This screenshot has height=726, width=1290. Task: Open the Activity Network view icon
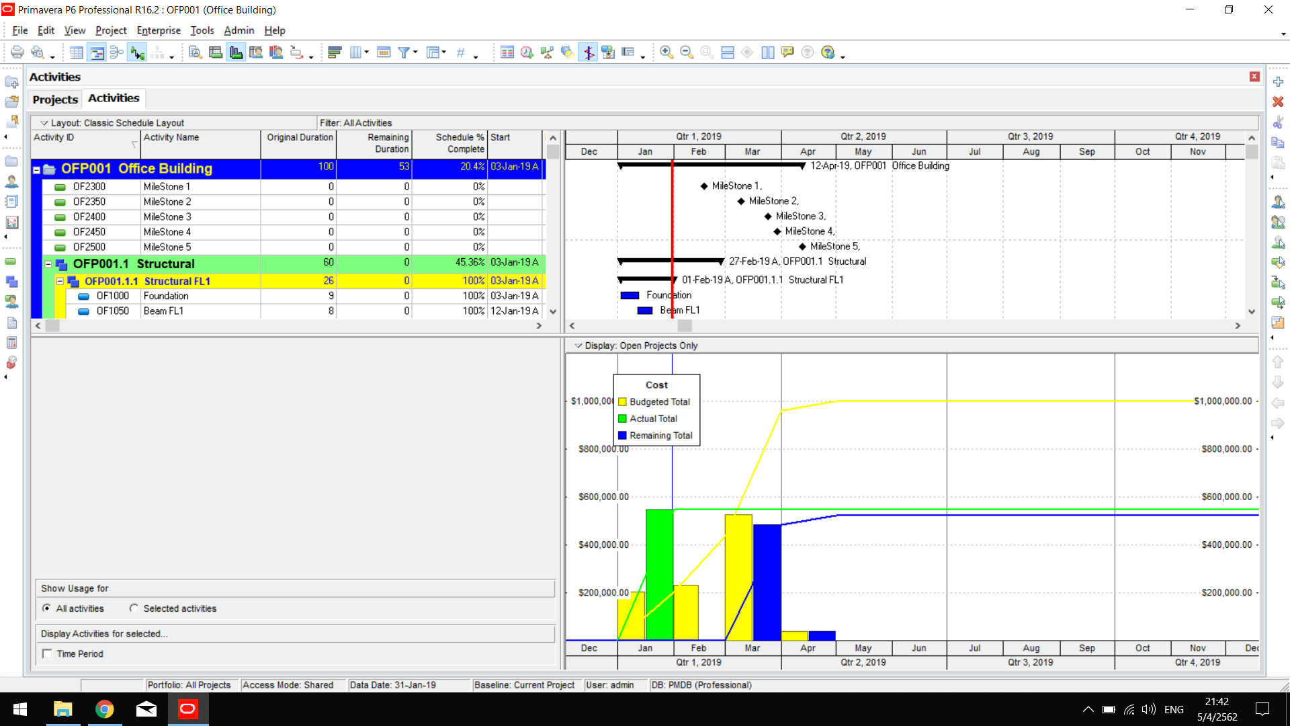tap(117, 52)
